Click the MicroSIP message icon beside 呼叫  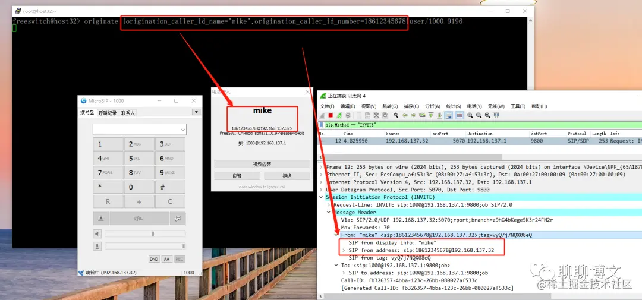[x=178, y=219]
